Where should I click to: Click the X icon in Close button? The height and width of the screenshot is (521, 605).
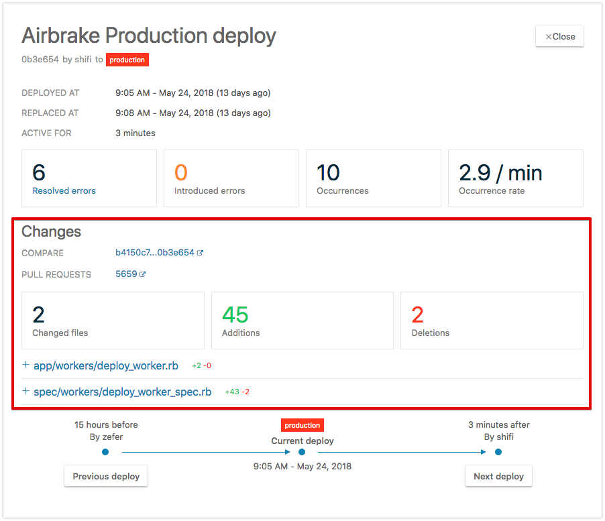pyautogui.click(x=548, y=37)
